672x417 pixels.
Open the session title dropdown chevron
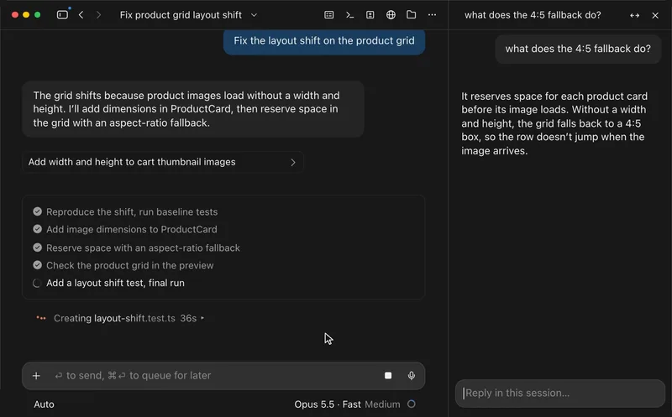(x=254, y=15)
